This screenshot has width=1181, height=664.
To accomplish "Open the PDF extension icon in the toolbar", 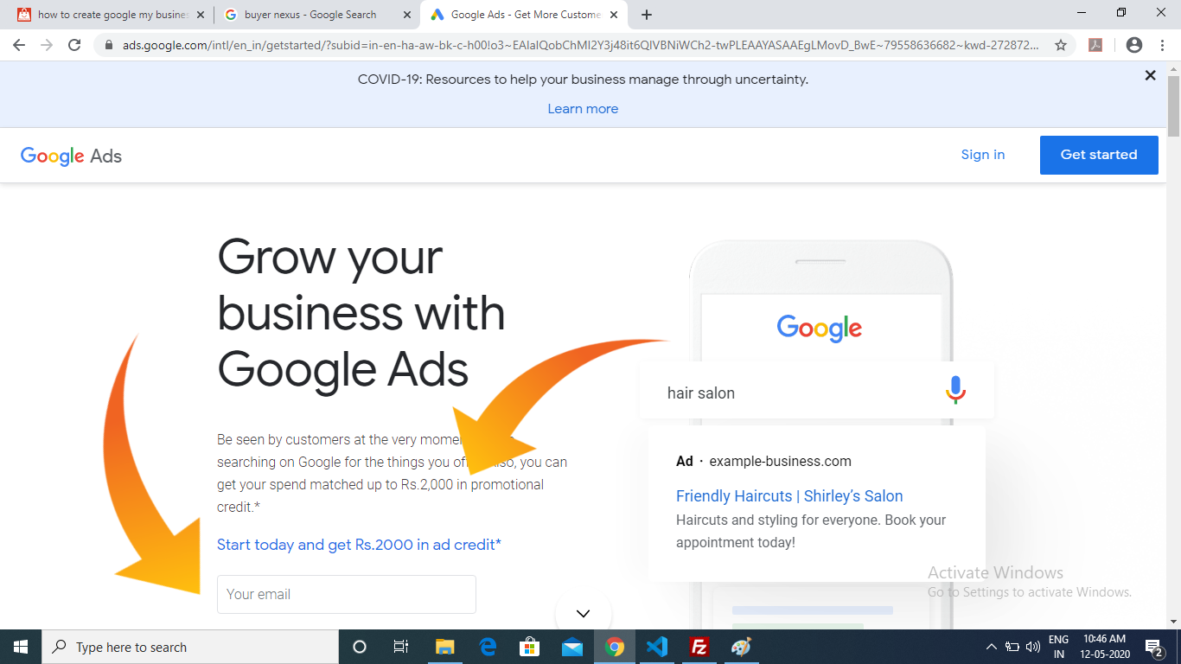I will click(1095, 45).
